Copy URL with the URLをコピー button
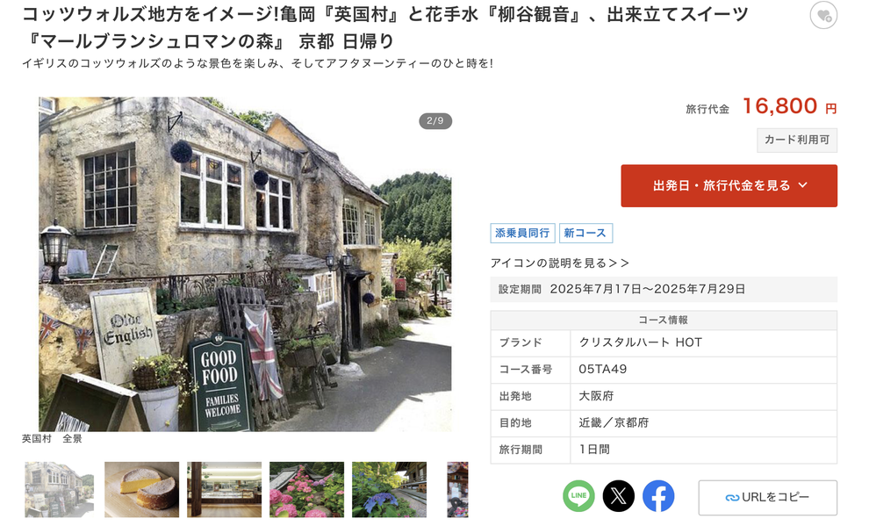This screenshot has height=526, width=869. point(767,498)
